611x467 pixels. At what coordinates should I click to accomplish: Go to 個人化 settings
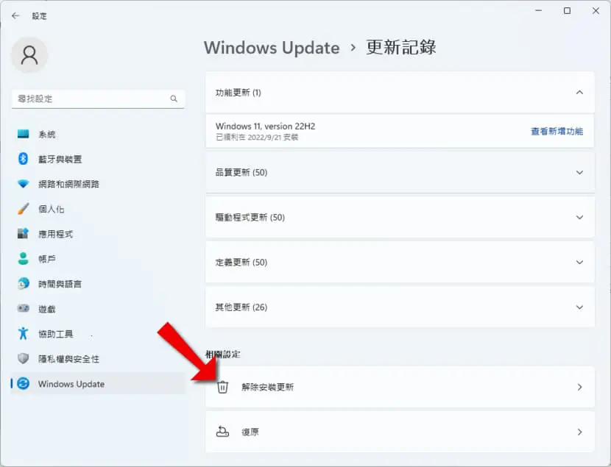[x=98, y=209]
